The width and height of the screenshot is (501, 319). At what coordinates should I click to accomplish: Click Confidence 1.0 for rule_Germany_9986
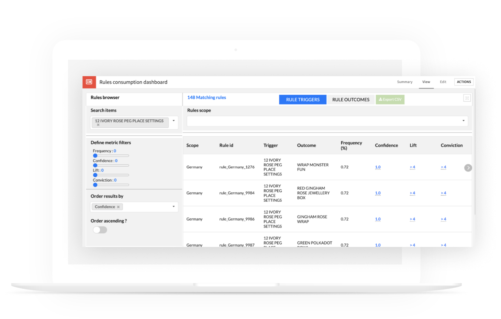[378, 219]
